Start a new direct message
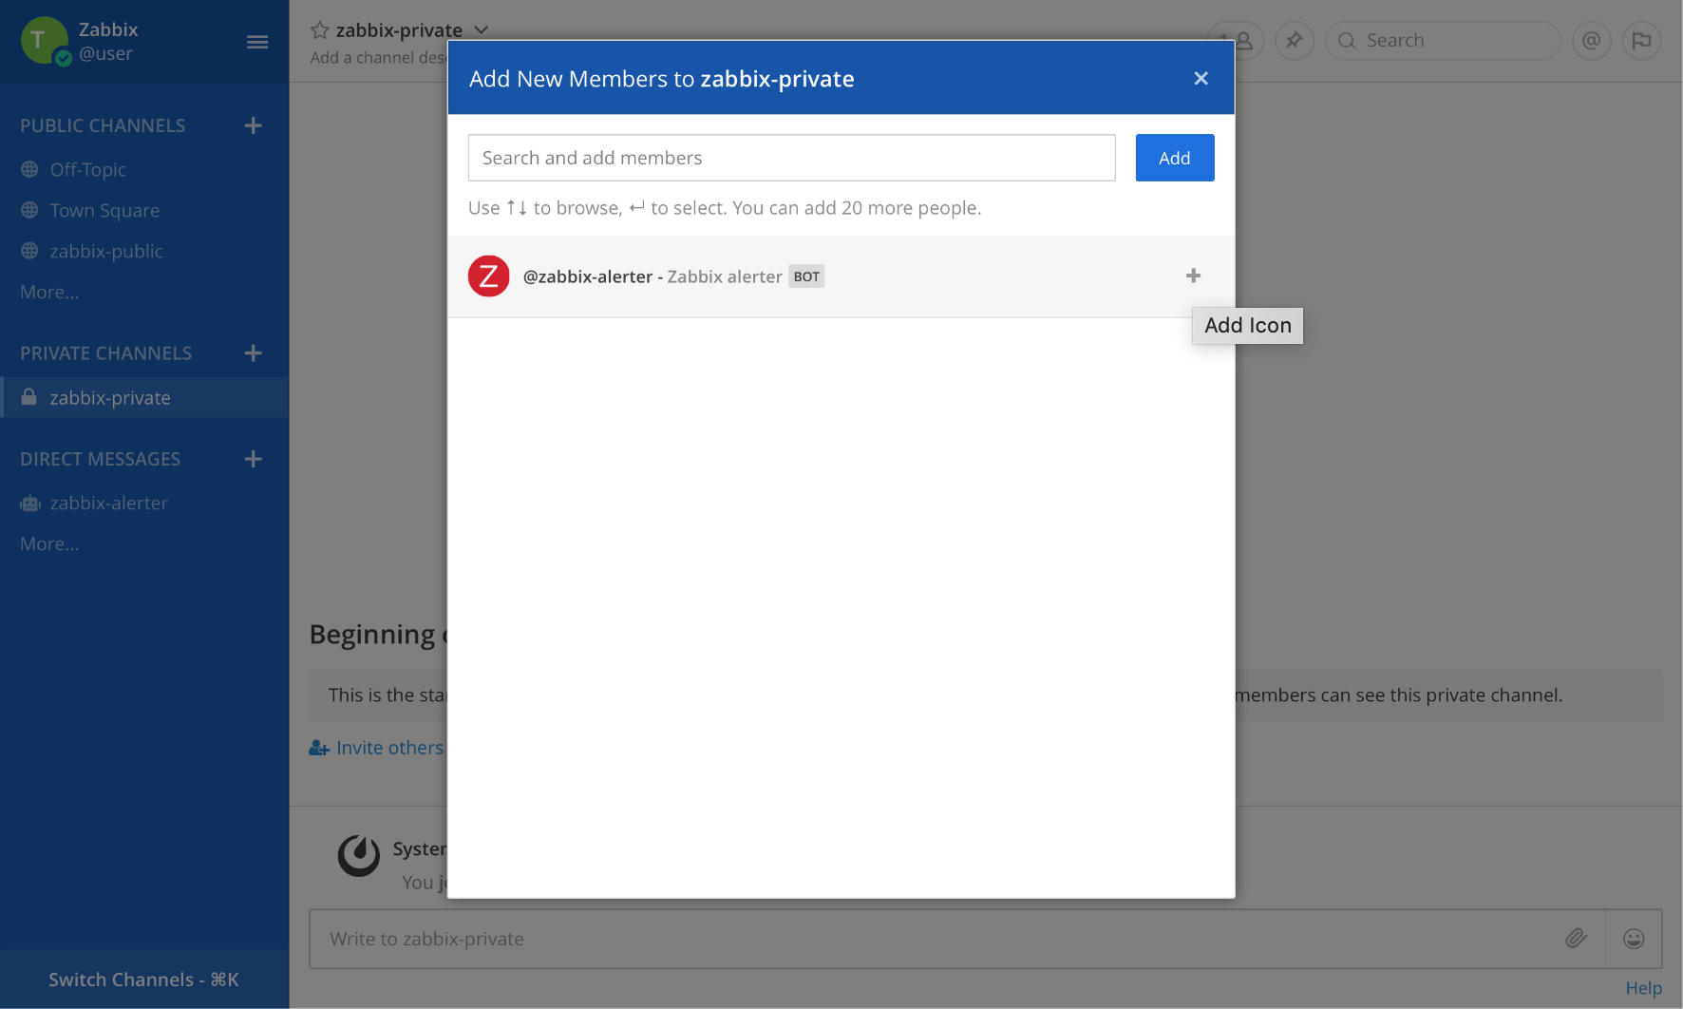Screen dimensions: 1683x1009 (x=253, y=459)
